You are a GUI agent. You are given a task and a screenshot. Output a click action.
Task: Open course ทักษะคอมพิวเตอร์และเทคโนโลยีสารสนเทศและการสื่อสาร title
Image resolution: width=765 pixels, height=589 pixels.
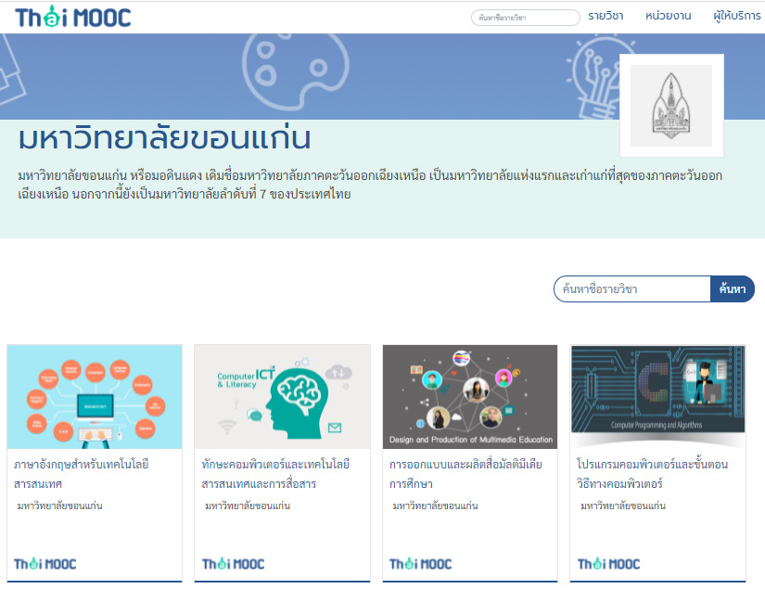coord(275,474)
